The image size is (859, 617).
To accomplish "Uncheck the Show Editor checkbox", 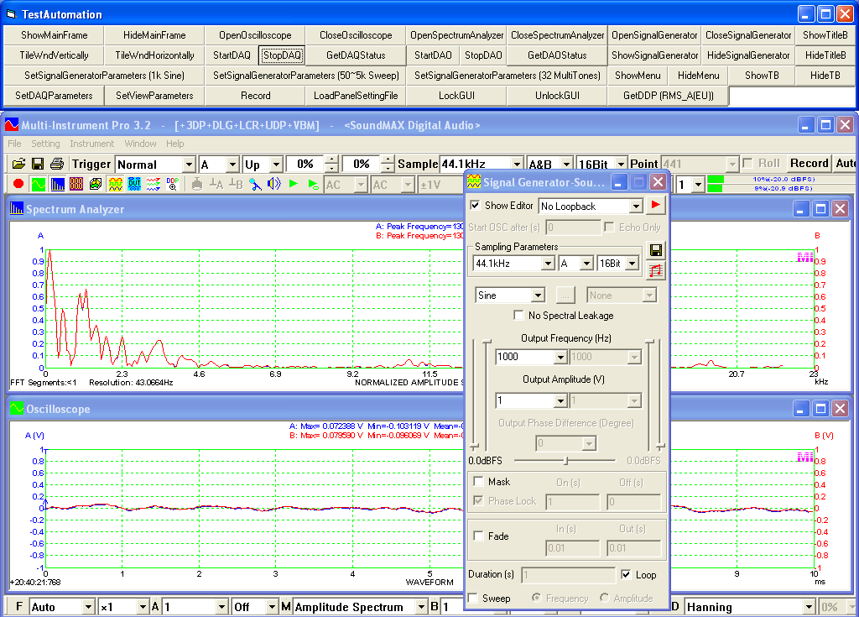I will click(x=476, y=206).
